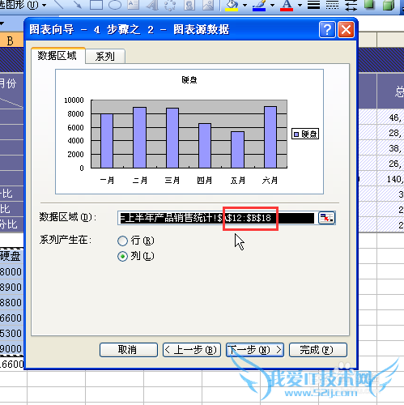Click the worksheet cell showing 9000
The image size is (404, 405).
tap(11, 348)
